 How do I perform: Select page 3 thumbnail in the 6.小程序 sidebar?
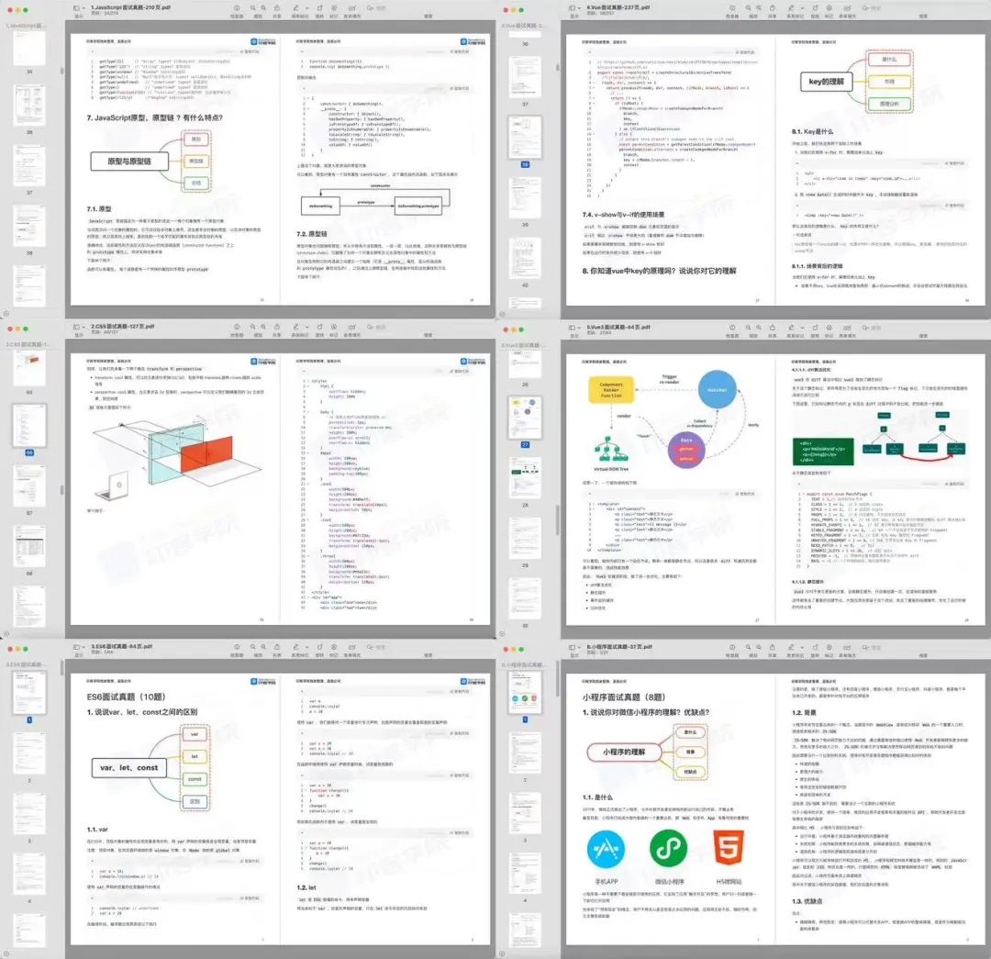[x=525, y=813]
